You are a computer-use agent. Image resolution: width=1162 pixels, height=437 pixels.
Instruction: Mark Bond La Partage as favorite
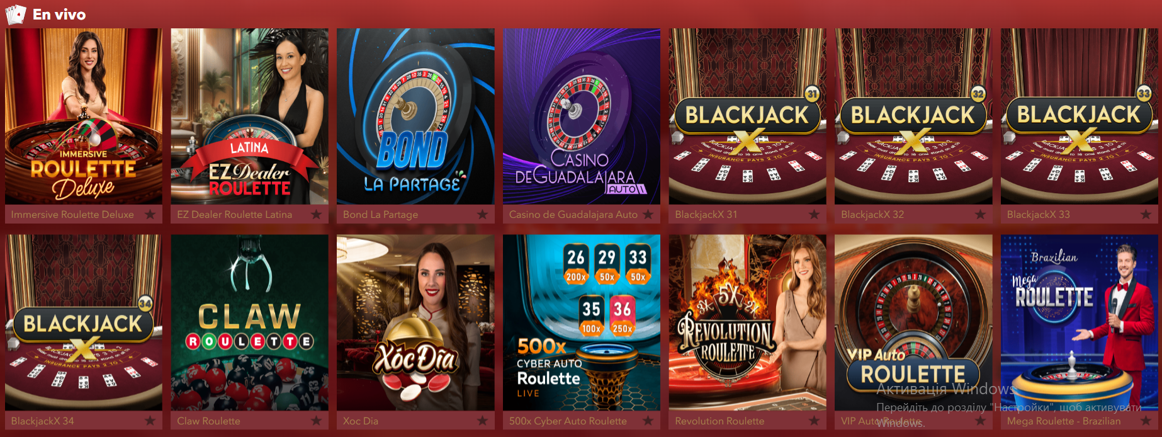click(483, 214)
